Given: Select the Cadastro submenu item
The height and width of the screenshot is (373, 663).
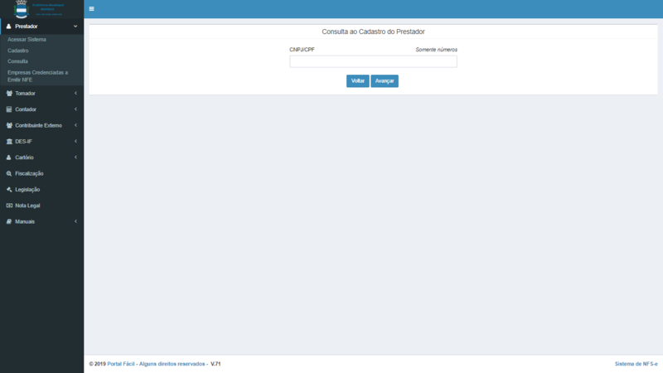Looking at the screenshot, I should pos(18,51).
